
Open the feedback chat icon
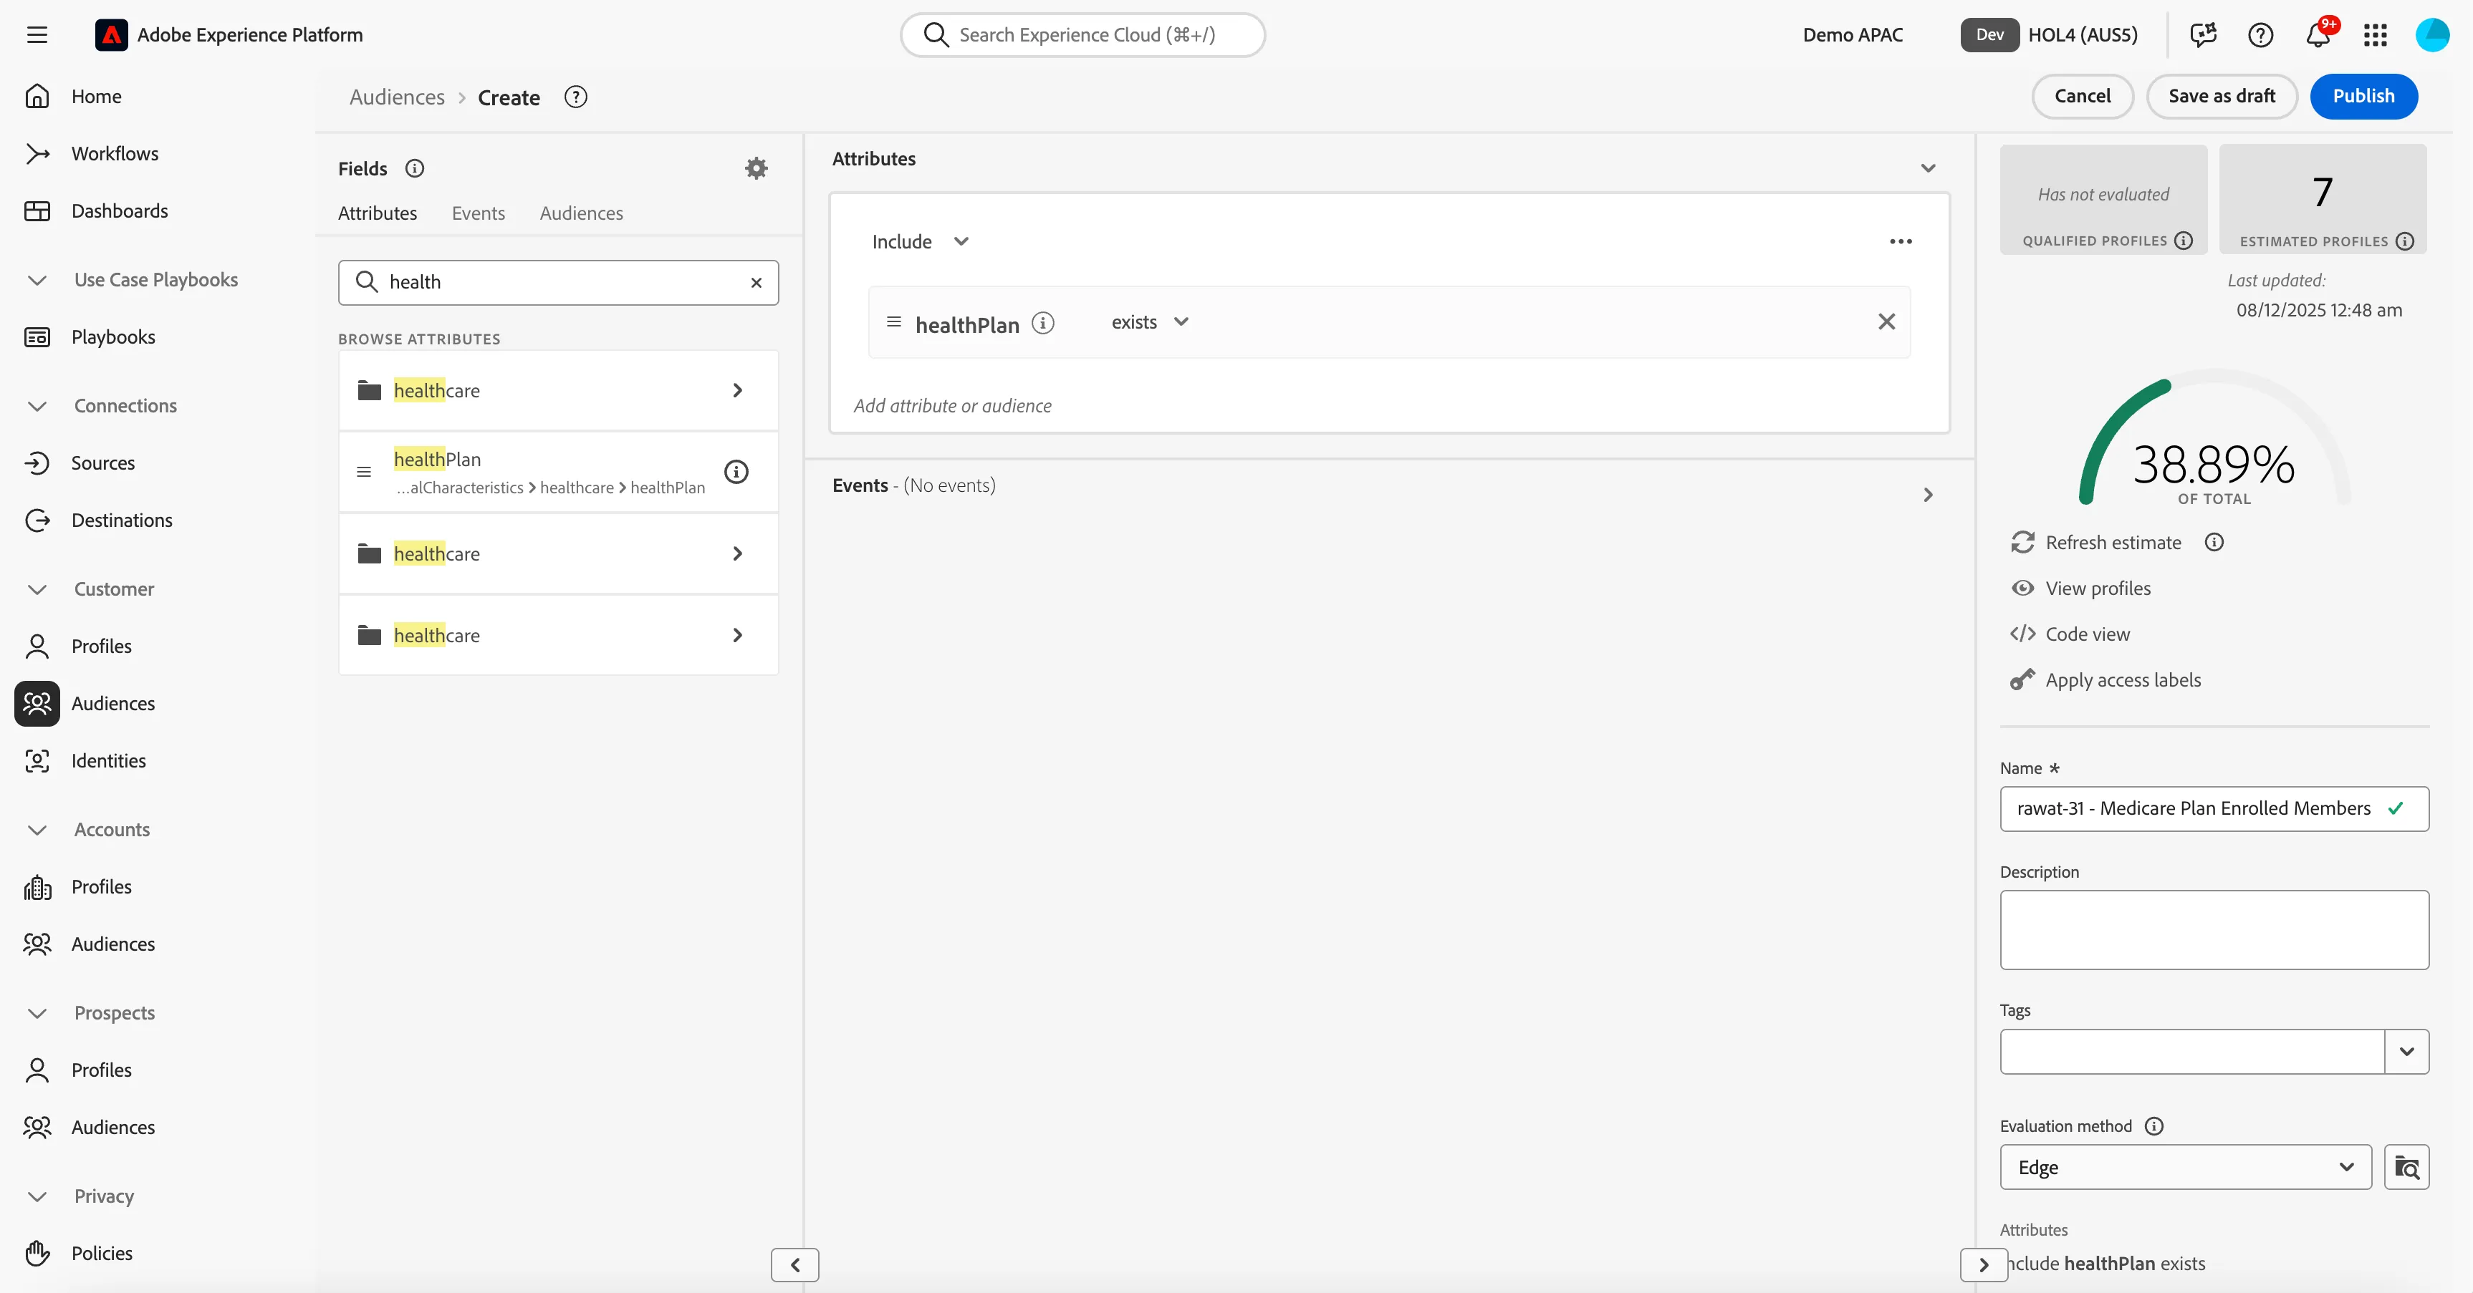point(2204,34)
